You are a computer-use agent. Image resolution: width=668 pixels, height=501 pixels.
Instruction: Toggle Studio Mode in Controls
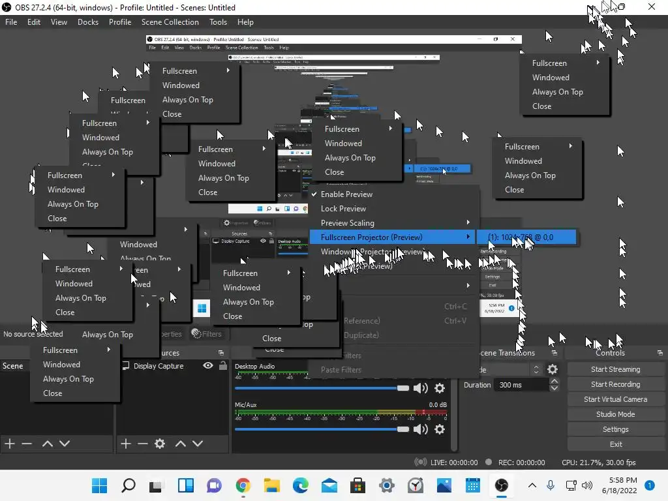(616, 414)
